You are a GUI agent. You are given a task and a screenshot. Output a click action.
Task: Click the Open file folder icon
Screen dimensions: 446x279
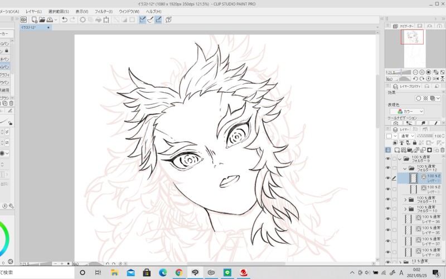coord(42,19)
